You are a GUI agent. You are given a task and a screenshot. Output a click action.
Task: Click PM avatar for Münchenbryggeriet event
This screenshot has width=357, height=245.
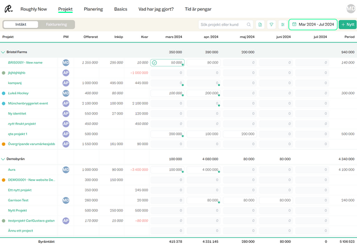pos(66,103)
